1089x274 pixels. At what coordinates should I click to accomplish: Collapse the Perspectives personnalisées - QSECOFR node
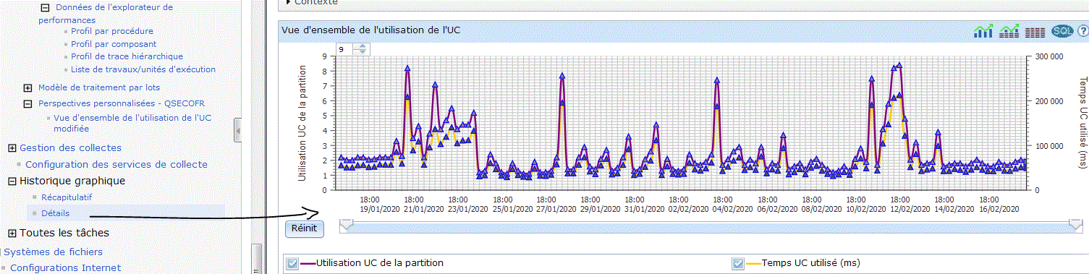pos(28,103)
